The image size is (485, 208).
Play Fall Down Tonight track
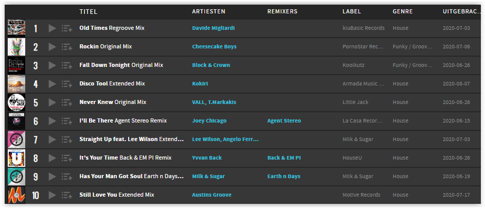coord(53,65)
